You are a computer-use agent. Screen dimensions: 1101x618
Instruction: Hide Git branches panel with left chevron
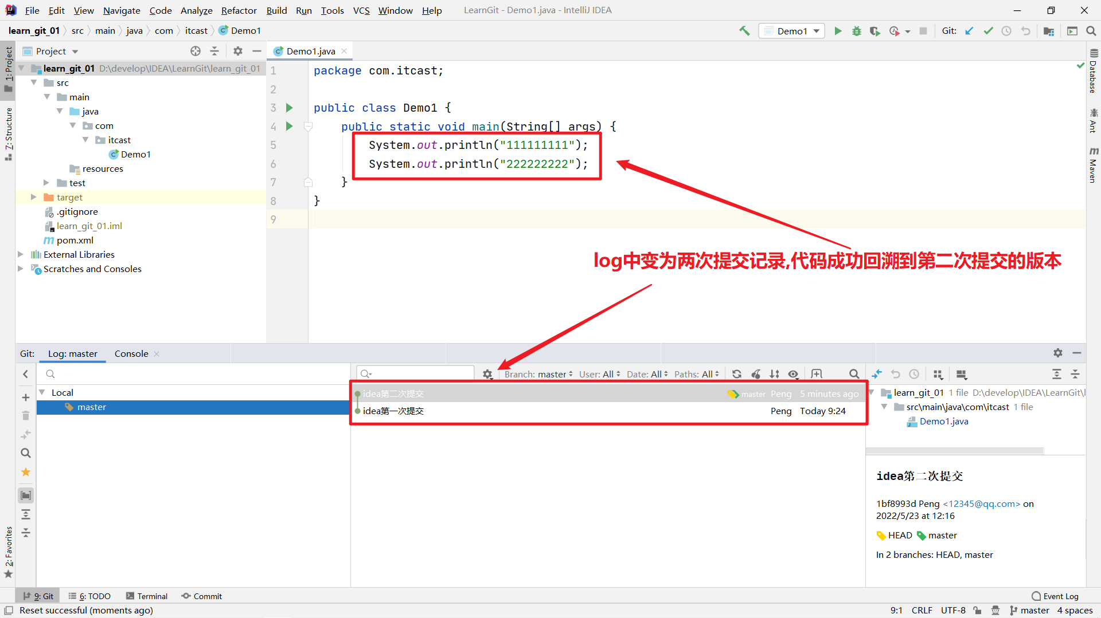[x=26, y=374]
